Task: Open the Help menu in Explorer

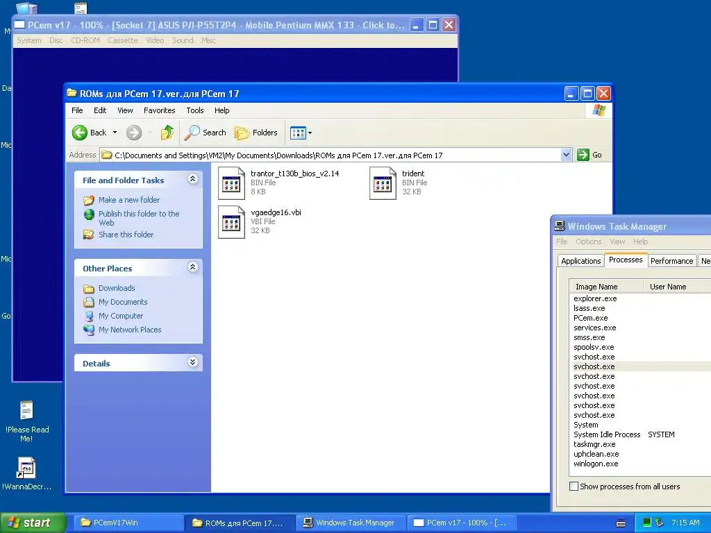Action: 221,110
